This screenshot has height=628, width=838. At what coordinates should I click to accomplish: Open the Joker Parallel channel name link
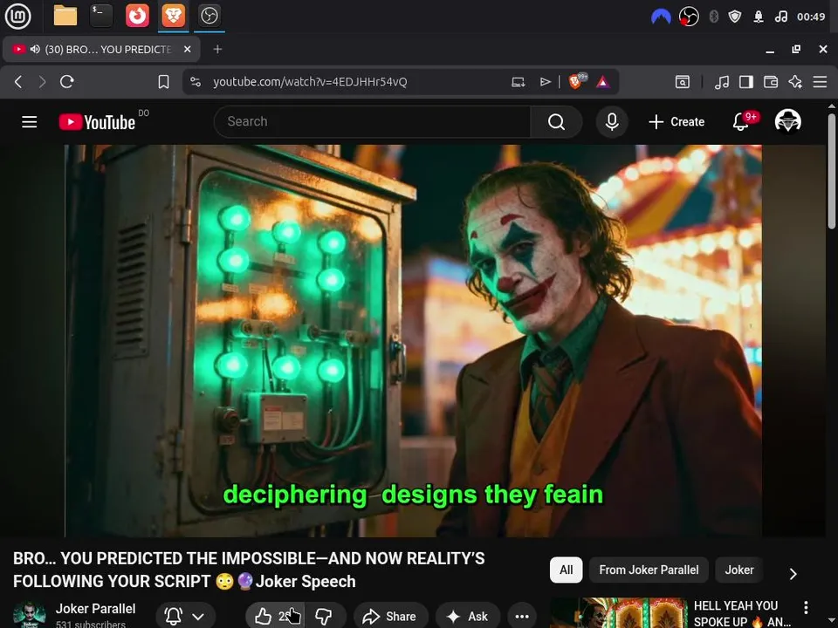pyautogui.click(x=96, y=609)
